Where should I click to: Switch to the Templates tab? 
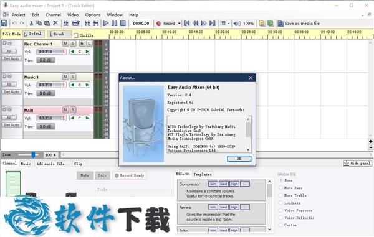[x=203, y=174]
